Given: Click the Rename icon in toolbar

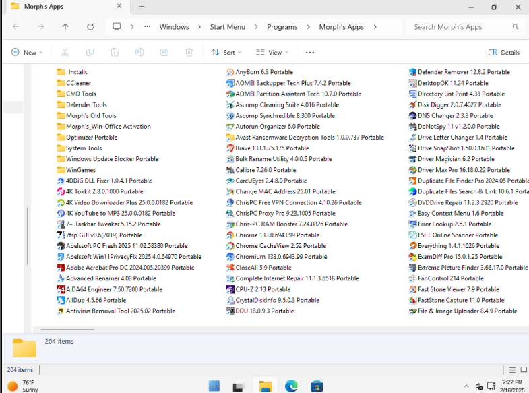Looking at the screenshot, I should pos(139,53).
